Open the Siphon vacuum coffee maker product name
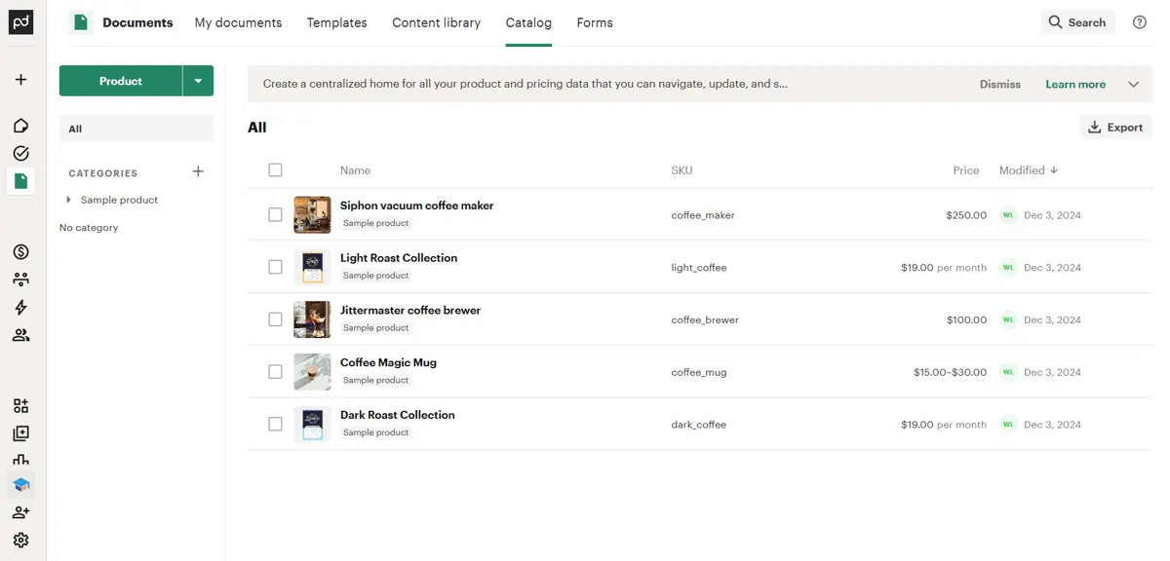The height and width of the screenshot is (561, 1170). 416,206
